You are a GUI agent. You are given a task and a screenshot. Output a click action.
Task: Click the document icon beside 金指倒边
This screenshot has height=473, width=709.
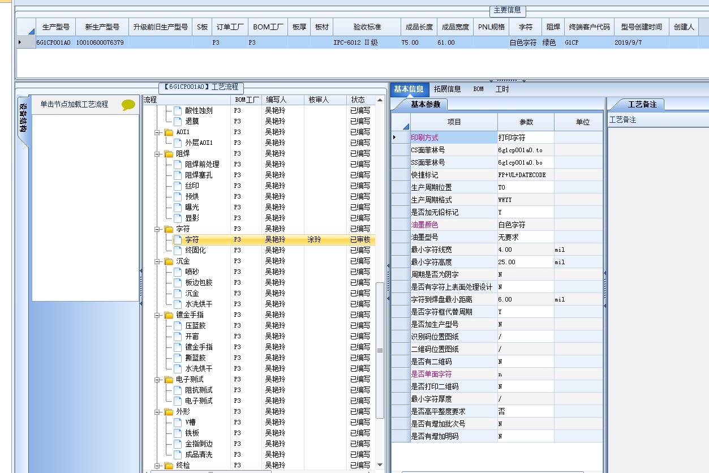point(178,444)
